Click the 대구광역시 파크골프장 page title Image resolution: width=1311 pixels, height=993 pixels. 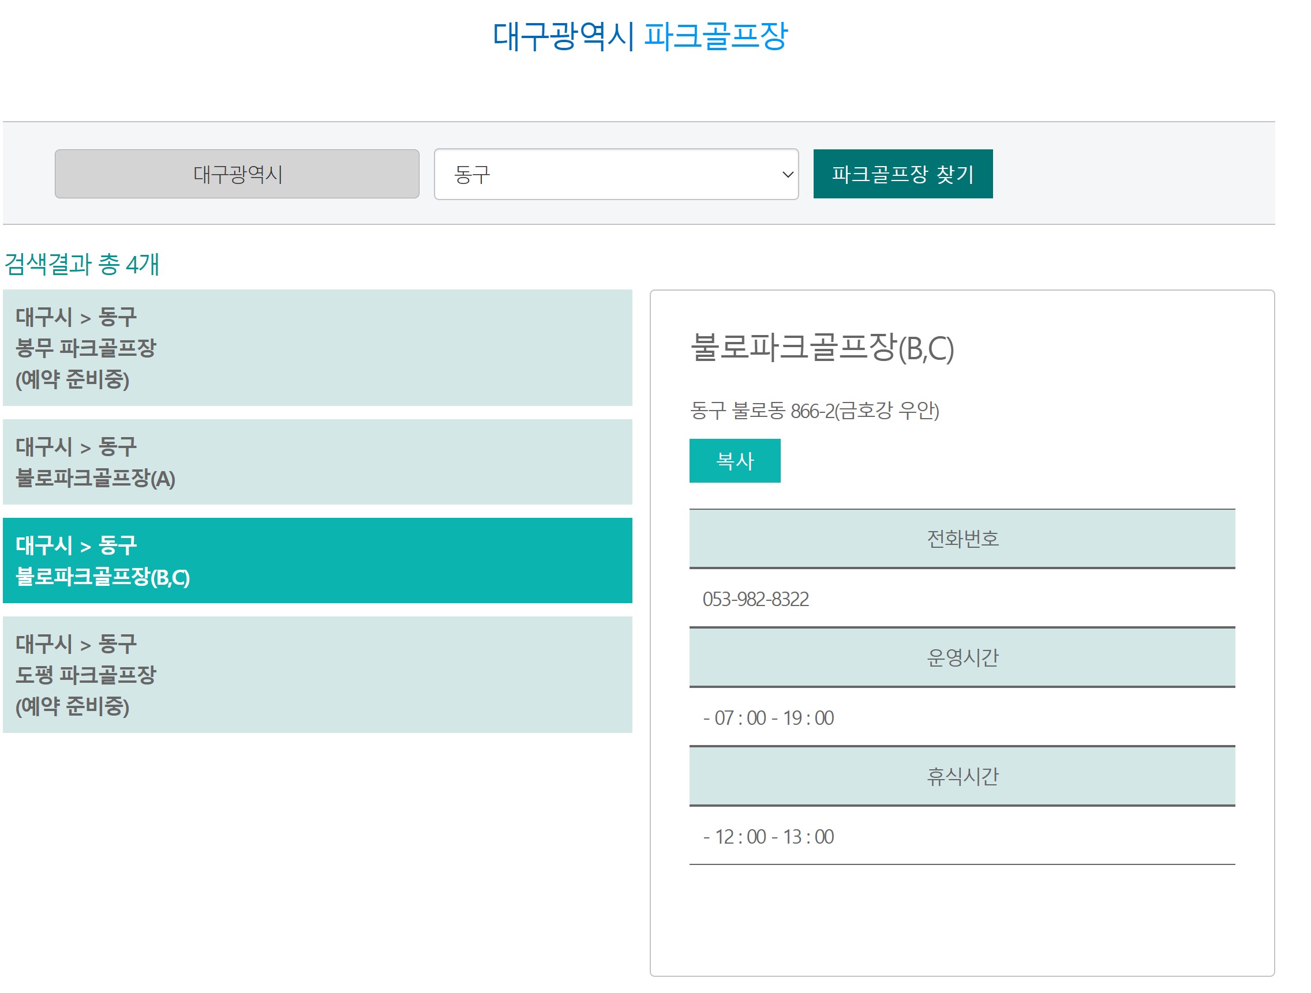(x=639, y=36)
